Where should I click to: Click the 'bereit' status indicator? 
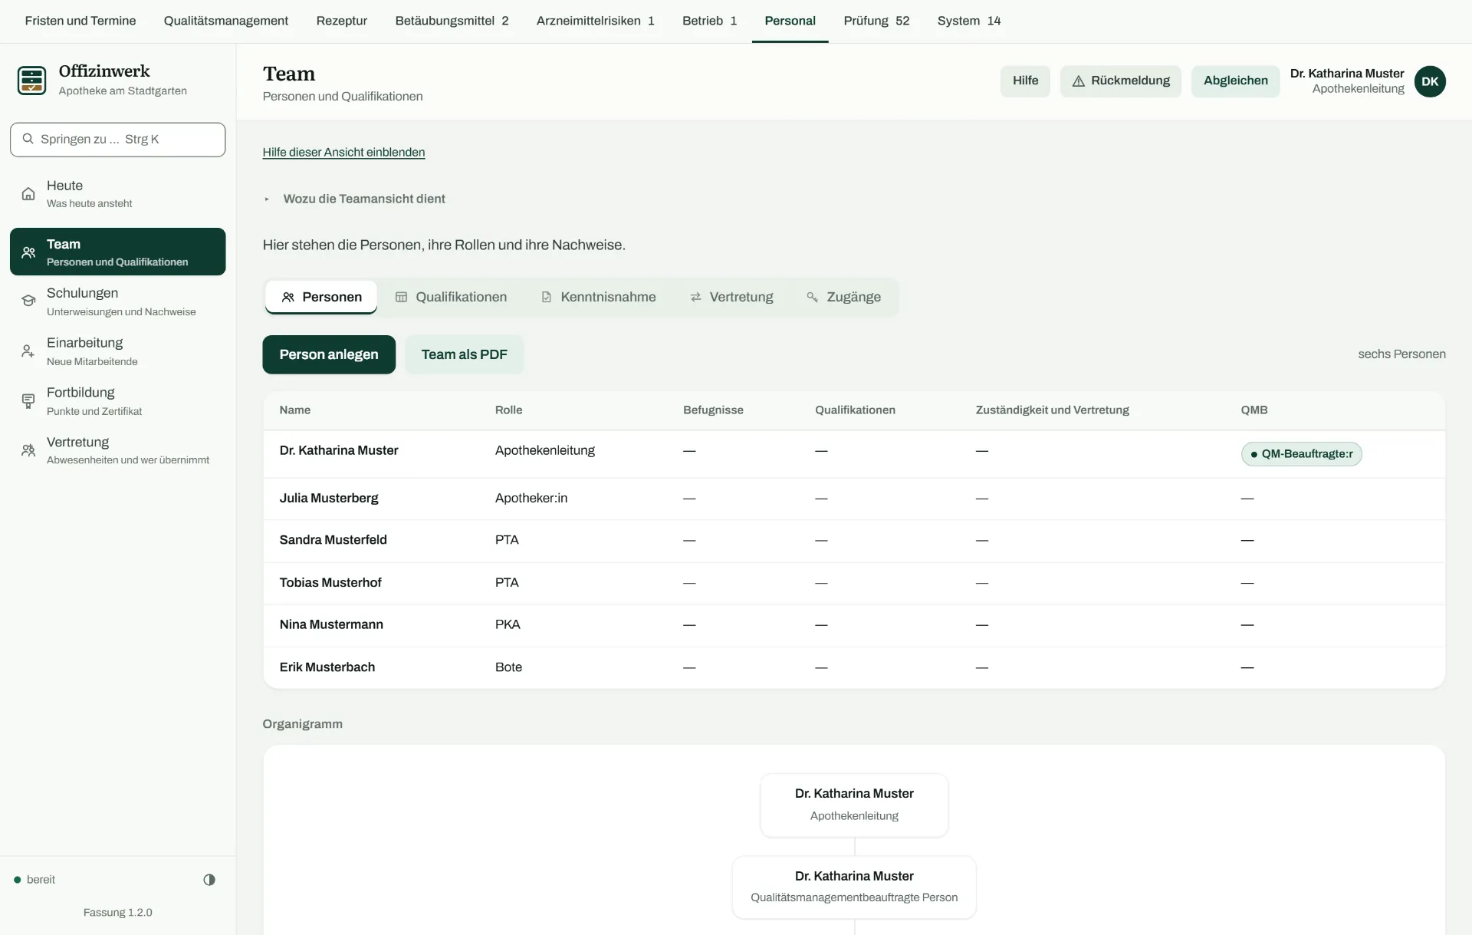pyautogui.click(x=34, y=880)
